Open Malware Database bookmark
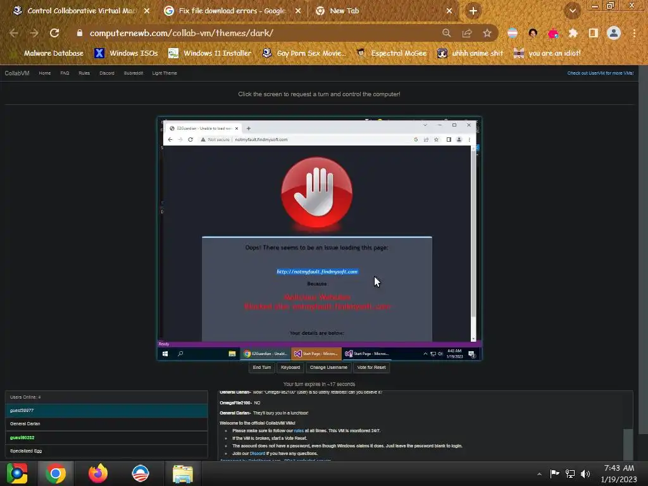 click(x=48, y=53)
